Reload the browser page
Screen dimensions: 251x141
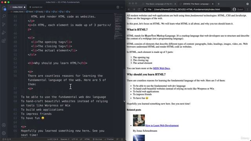coord(139,9)
